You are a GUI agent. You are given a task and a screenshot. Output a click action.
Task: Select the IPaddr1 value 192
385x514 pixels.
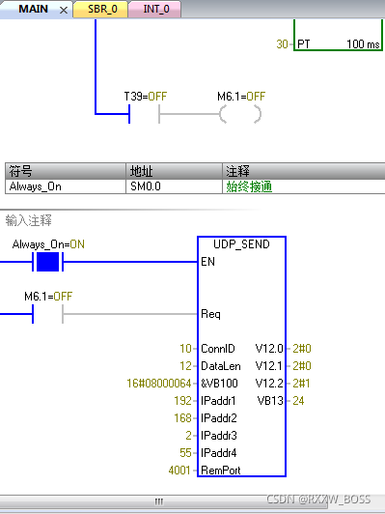pos(182,401)
